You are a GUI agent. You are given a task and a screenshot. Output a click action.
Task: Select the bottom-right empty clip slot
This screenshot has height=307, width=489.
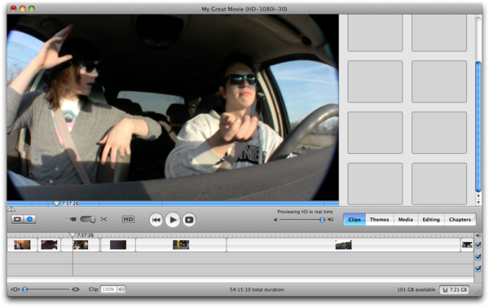(x=439, y=183)
